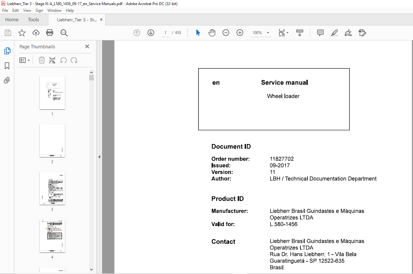The width and height of the screenshot is (413, 274).
Task: Click the 'Wheel loader' text
Action: (283, 96)
